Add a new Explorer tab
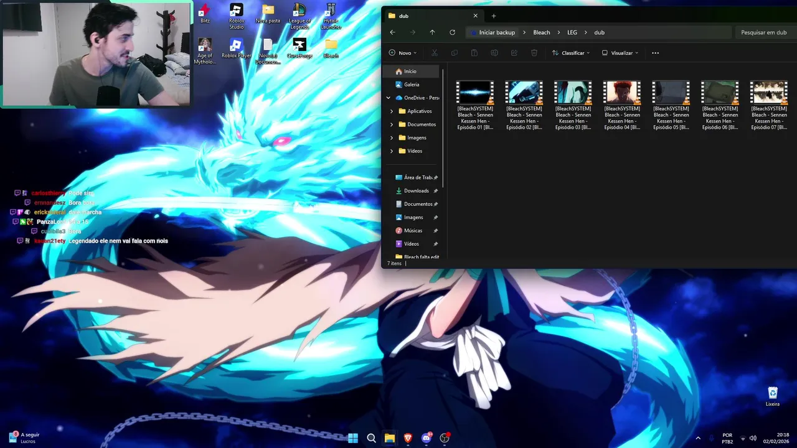 pyautogui.click(x=494, y=16)
